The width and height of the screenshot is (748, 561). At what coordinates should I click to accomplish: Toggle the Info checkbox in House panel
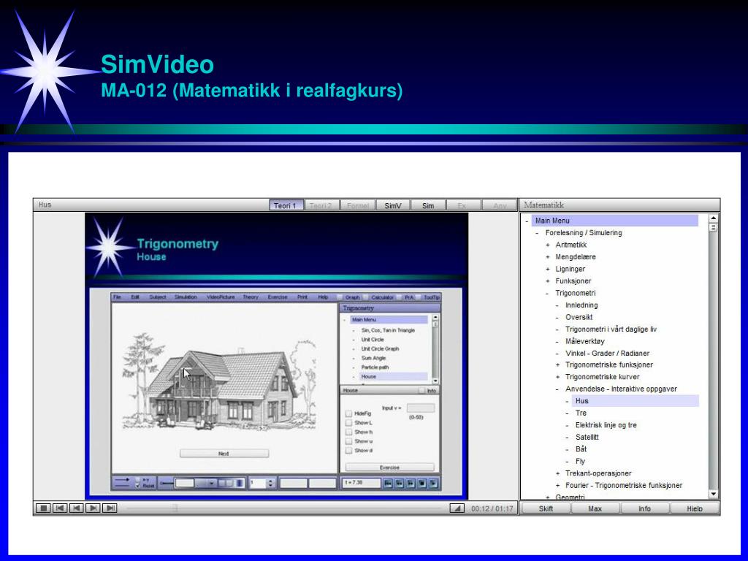tap(421, 390)
